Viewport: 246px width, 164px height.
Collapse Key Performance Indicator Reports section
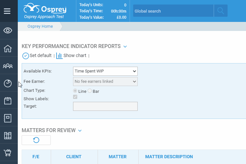(125, 47)
